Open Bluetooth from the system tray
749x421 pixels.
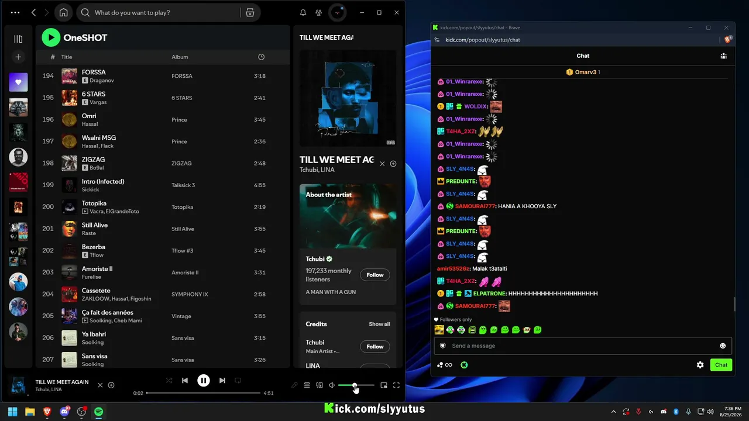676,412
